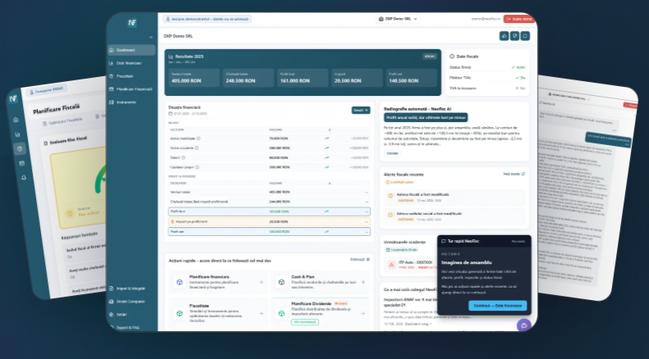Viewport: 649px width, 359px height.
Task: Select the 161.000 RON gross profit card
Action: pos(302,78)
